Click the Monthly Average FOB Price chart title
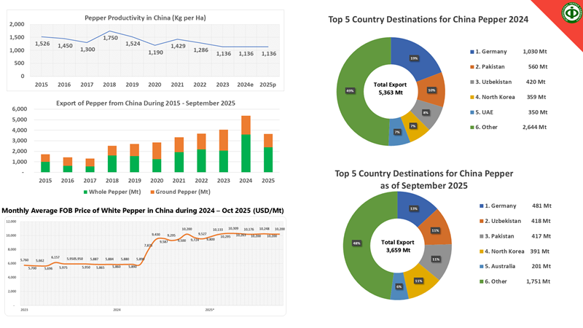583x328 pixels. pos(143,210)
